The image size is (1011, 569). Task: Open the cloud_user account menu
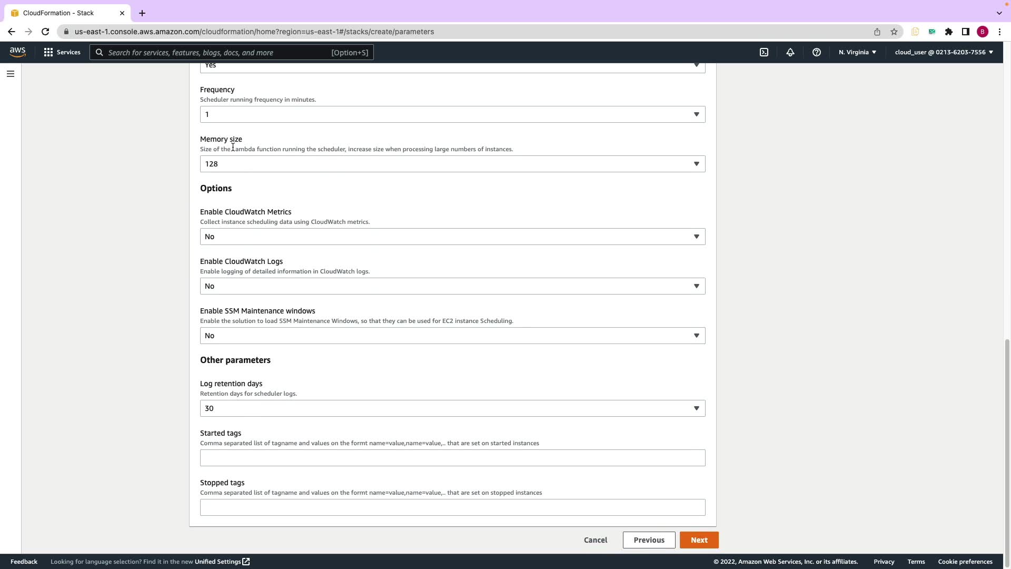coord(944,52)
